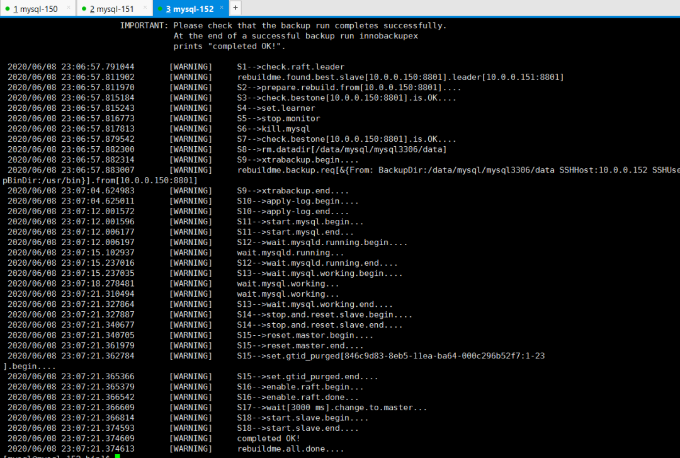This screenshot has height=458, width=680.
Task: Click the 'rebuildme.backup.req' log message
Action: click(x=458, y=170)
